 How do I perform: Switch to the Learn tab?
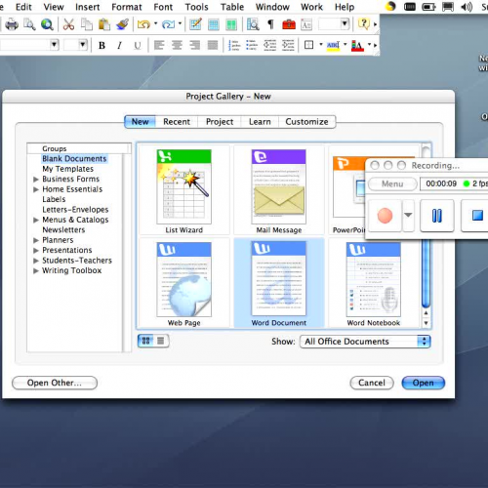(260, 122)
